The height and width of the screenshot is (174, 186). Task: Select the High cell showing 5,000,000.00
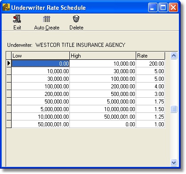(103, 101)
